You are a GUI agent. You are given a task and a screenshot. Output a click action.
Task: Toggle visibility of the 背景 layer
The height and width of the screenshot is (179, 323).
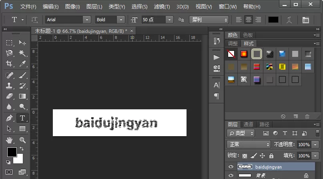231,175
